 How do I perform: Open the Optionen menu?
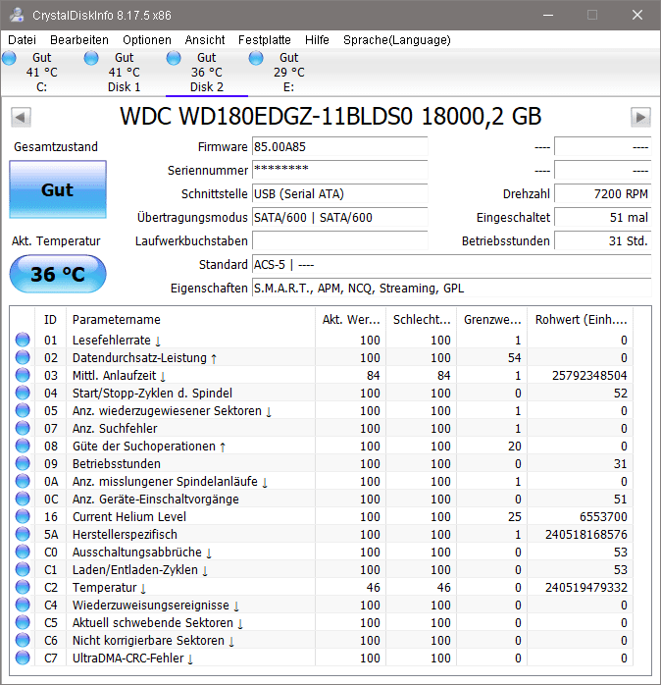tap(147, 40)
